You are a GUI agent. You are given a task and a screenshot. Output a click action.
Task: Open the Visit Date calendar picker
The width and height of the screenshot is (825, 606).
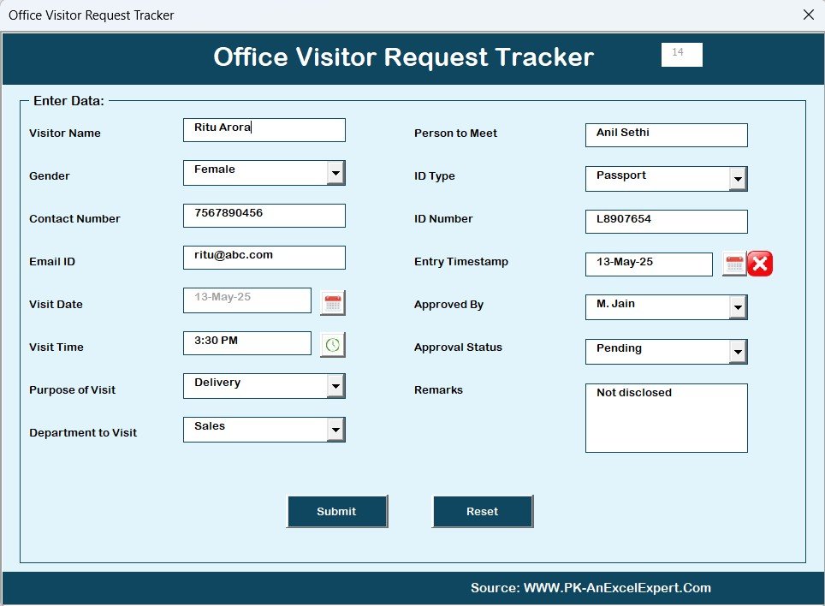click(333, 303)
